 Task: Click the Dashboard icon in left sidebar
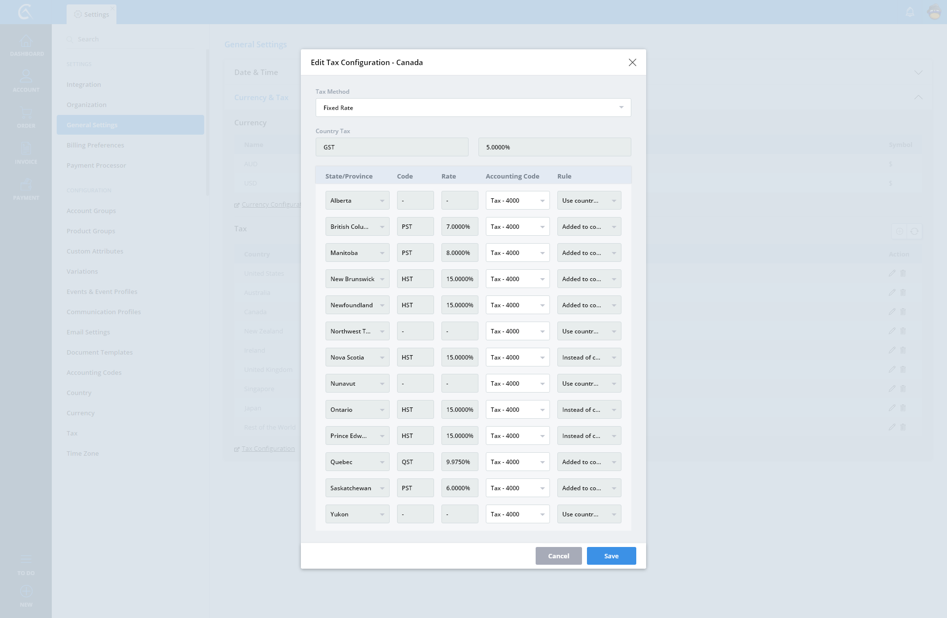click(x=26, y=41)
